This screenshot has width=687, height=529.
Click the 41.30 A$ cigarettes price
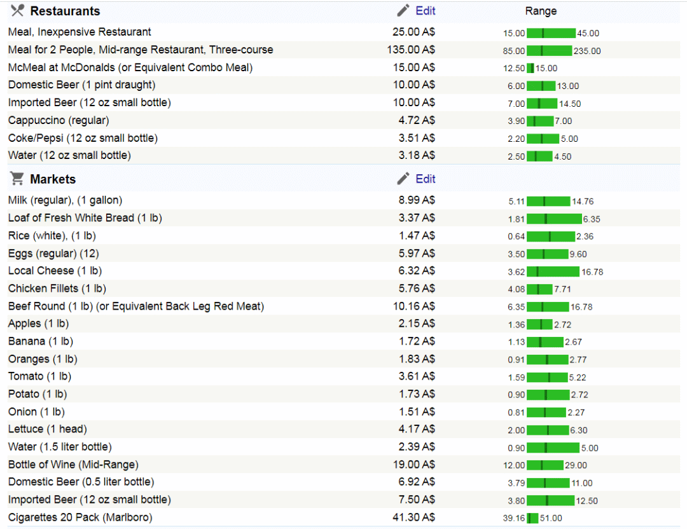tap(413, 518)
